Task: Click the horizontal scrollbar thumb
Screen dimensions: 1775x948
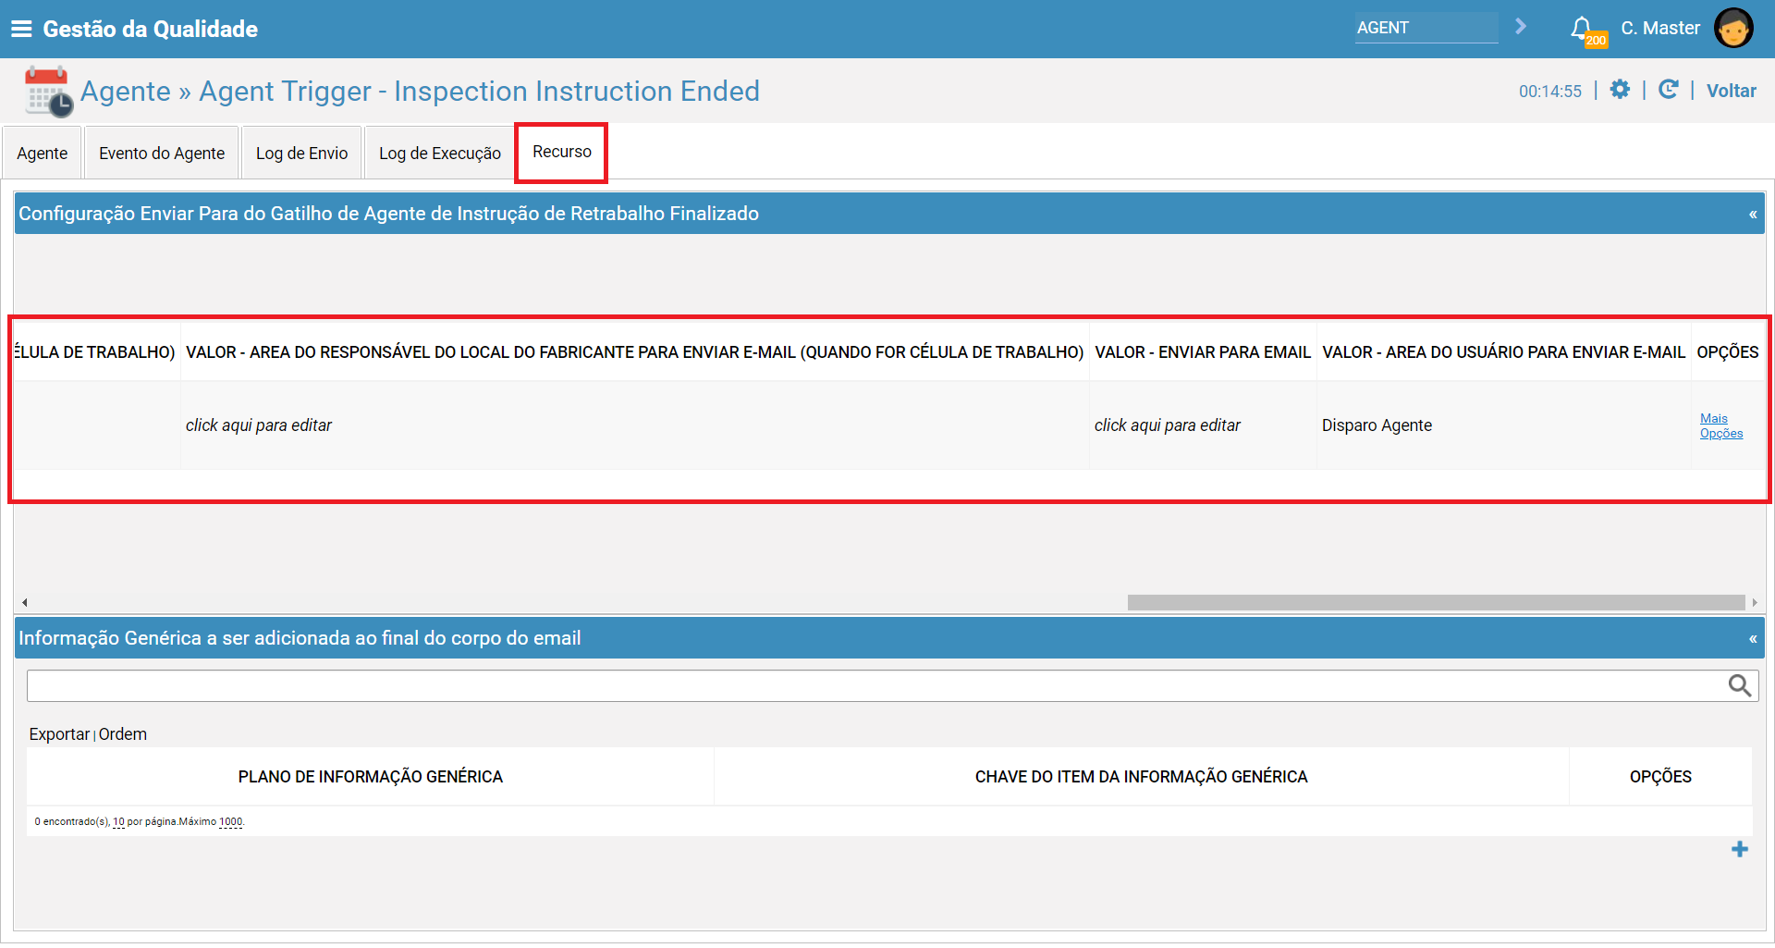Action: (x=1436, y=603)
